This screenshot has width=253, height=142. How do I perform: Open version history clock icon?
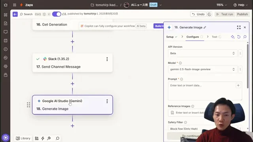pyautogui.click(x=210, y=14)
